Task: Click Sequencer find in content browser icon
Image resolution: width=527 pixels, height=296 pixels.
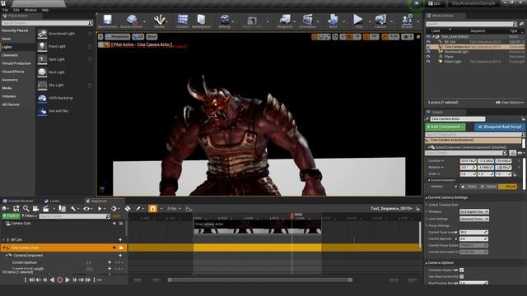Action: point(26,209)
